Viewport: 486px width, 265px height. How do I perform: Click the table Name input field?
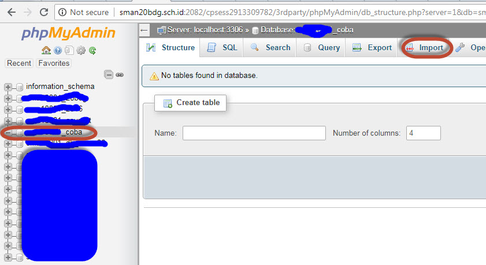coord(254,133)
